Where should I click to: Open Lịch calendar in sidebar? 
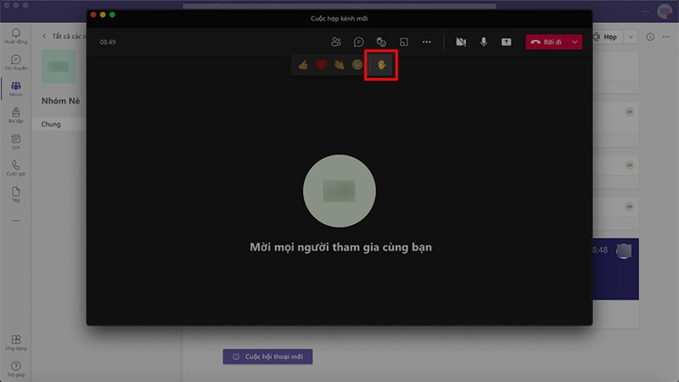(x=16, y=142)
